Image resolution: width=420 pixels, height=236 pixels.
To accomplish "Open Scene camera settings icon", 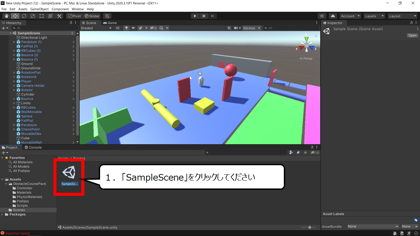I will [x=236, y=28].
